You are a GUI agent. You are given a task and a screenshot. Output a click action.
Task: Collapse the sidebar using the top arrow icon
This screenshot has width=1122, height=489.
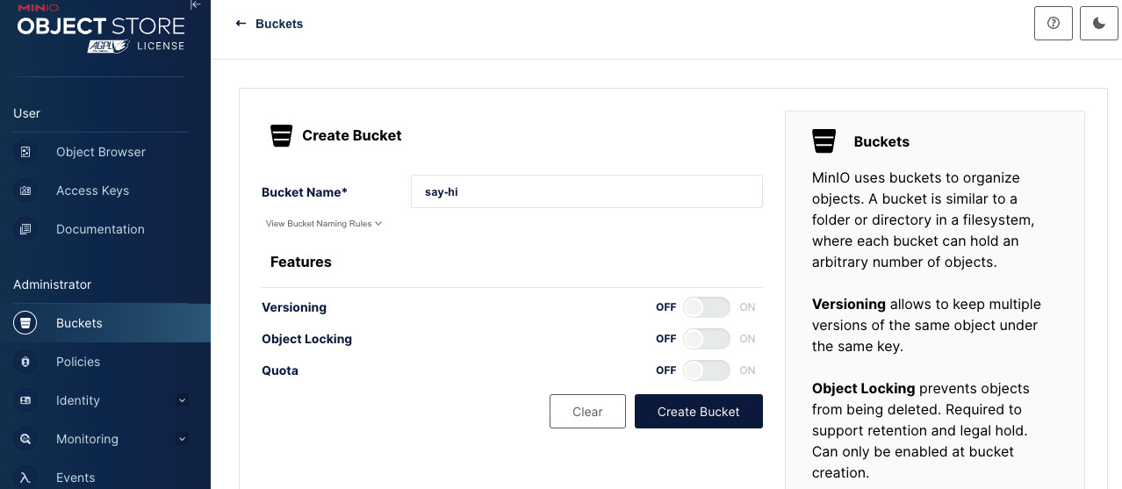pos(196,5)
